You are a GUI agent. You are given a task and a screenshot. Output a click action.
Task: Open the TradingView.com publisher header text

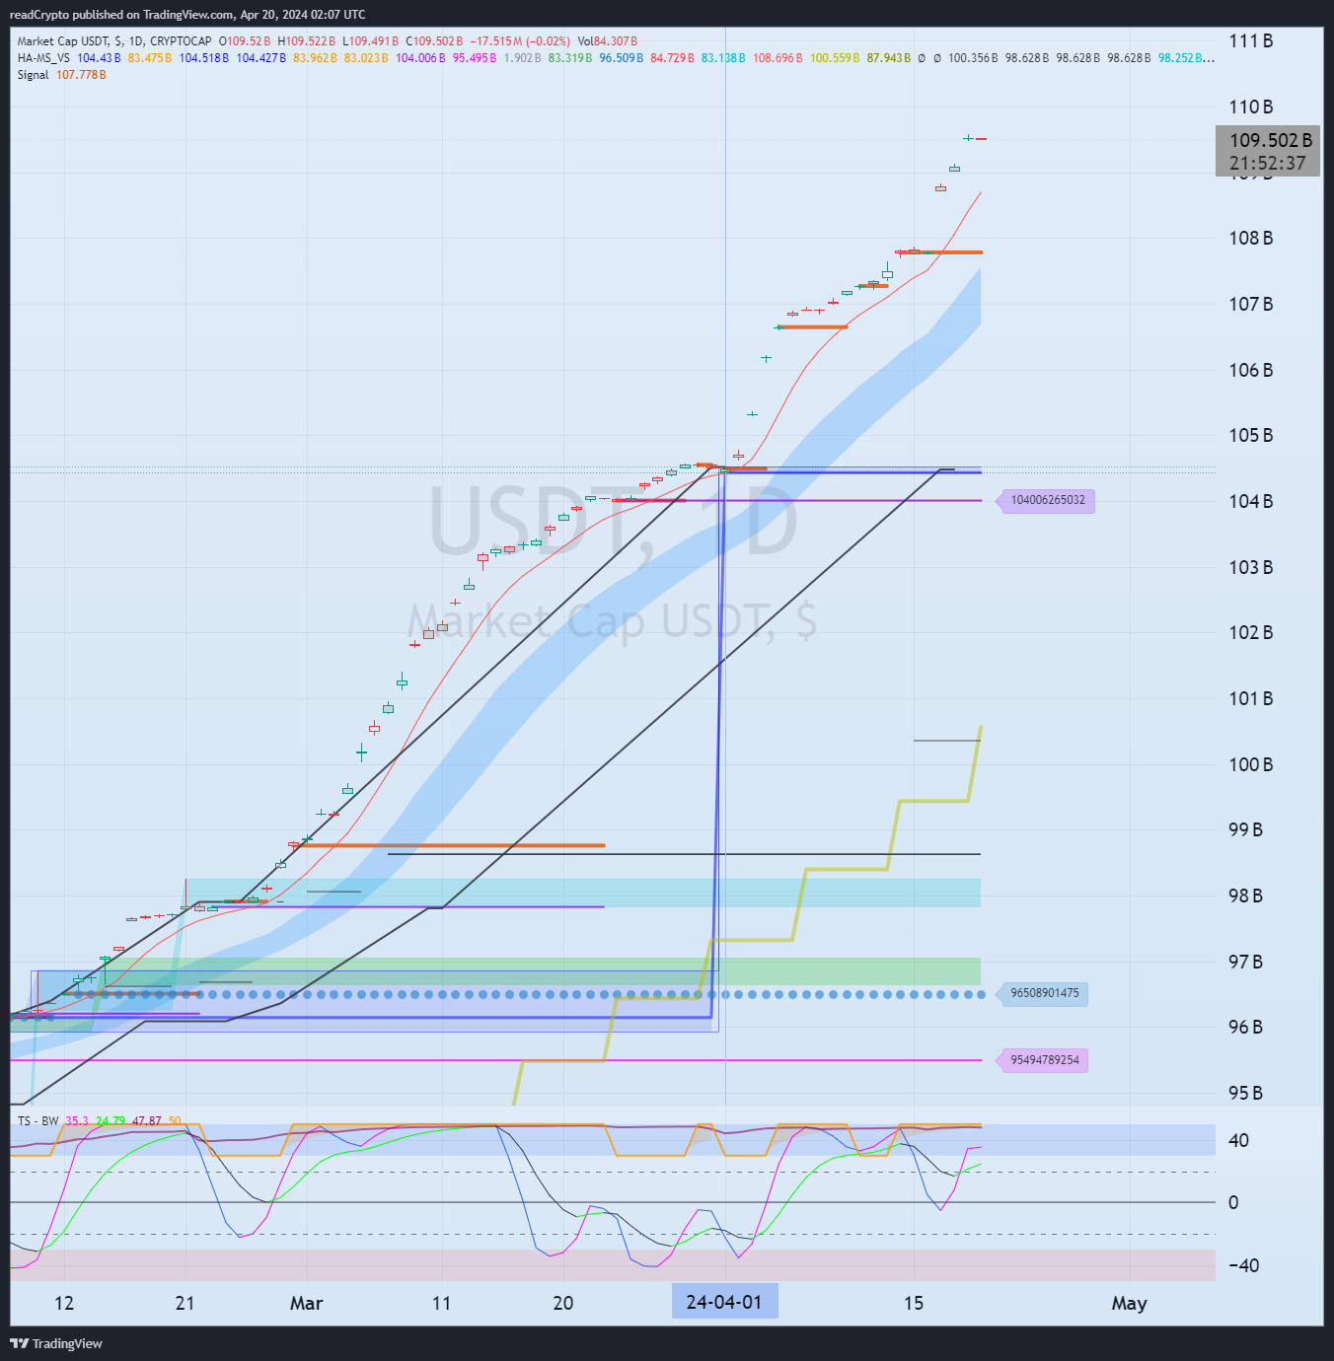click(x=187, y=14)
